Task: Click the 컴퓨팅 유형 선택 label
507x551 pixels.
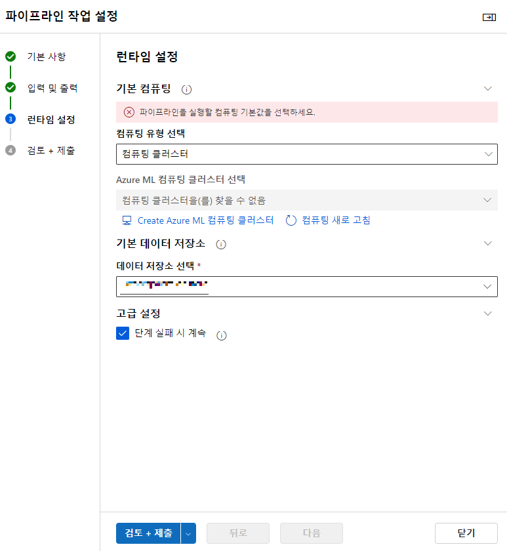Action: 150,134
